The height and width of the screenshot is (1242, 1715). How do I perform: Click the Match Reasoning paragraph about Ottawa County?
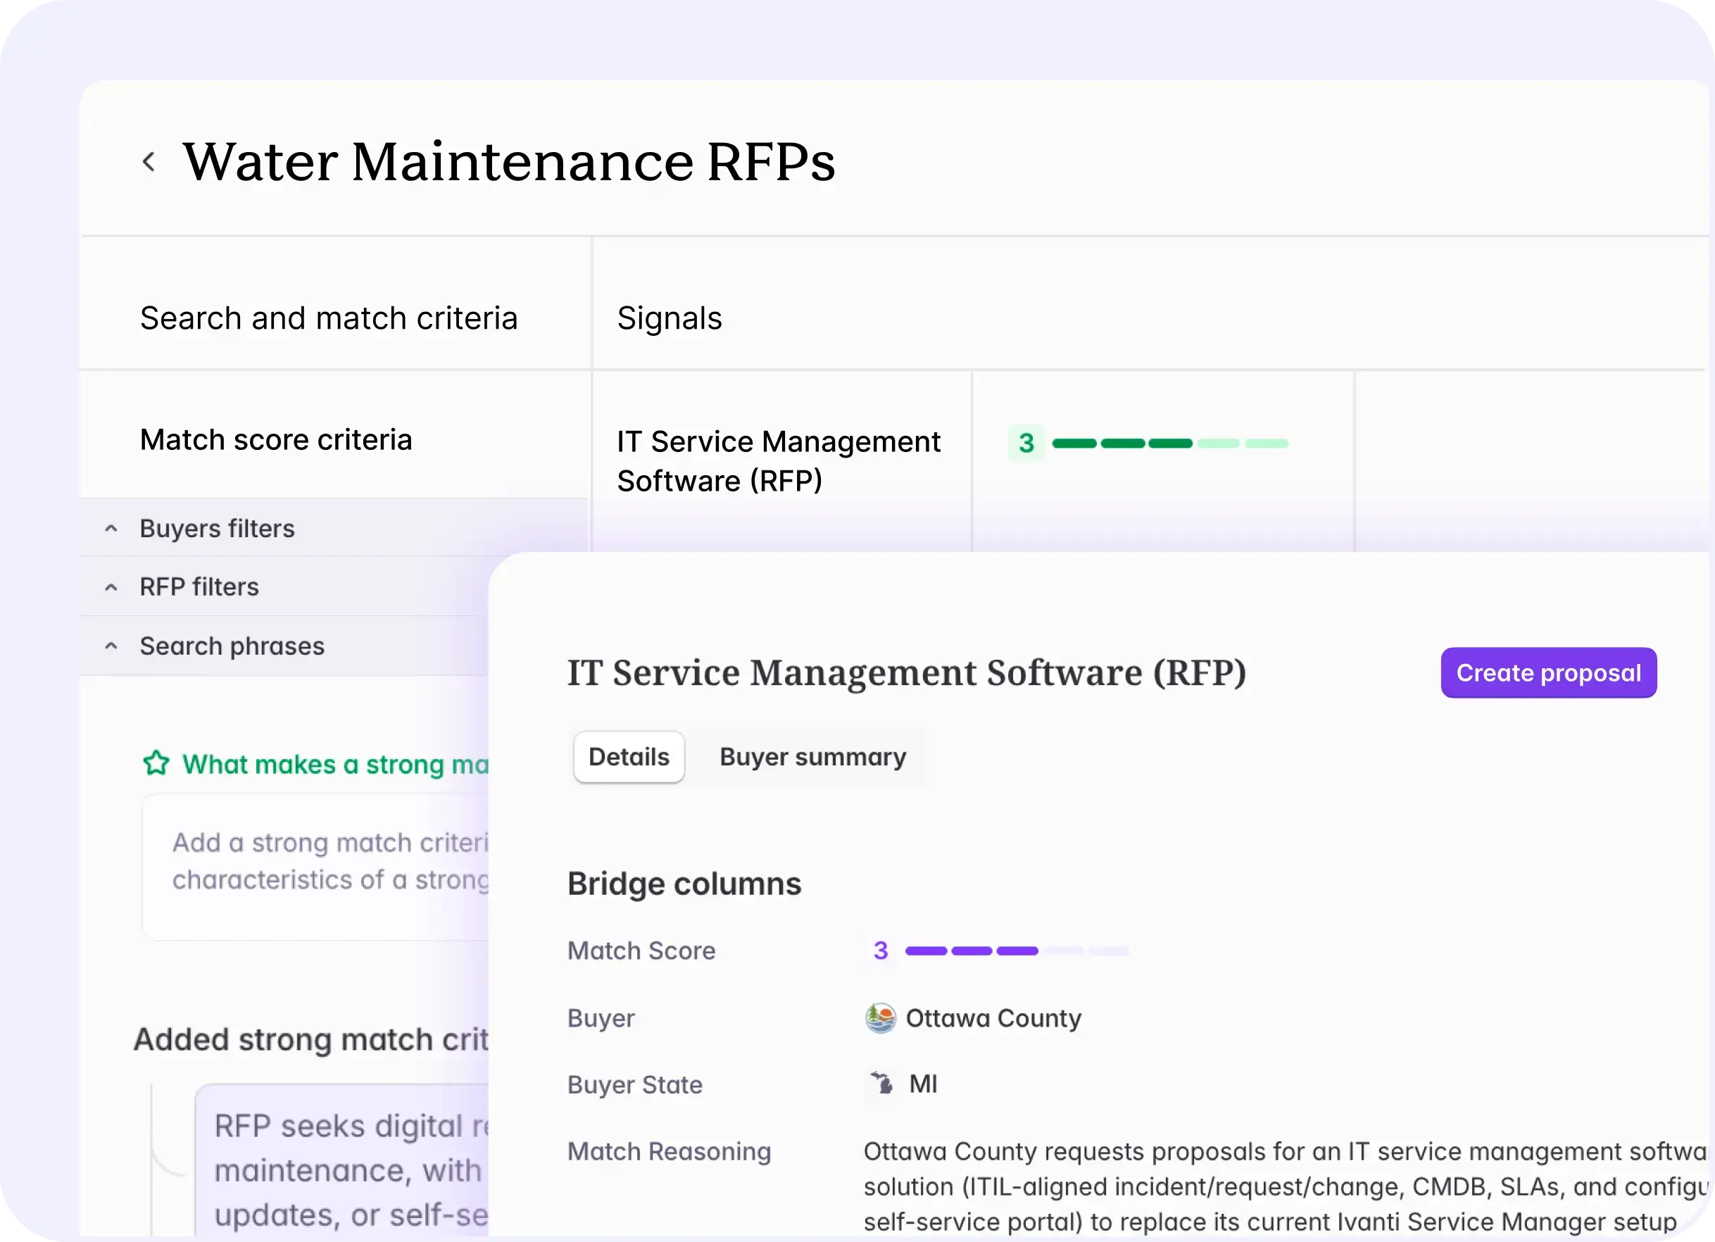point(1286,1187)
